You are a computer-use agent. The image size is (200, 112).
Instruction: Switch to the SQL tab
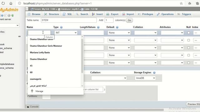click(67, 14)
